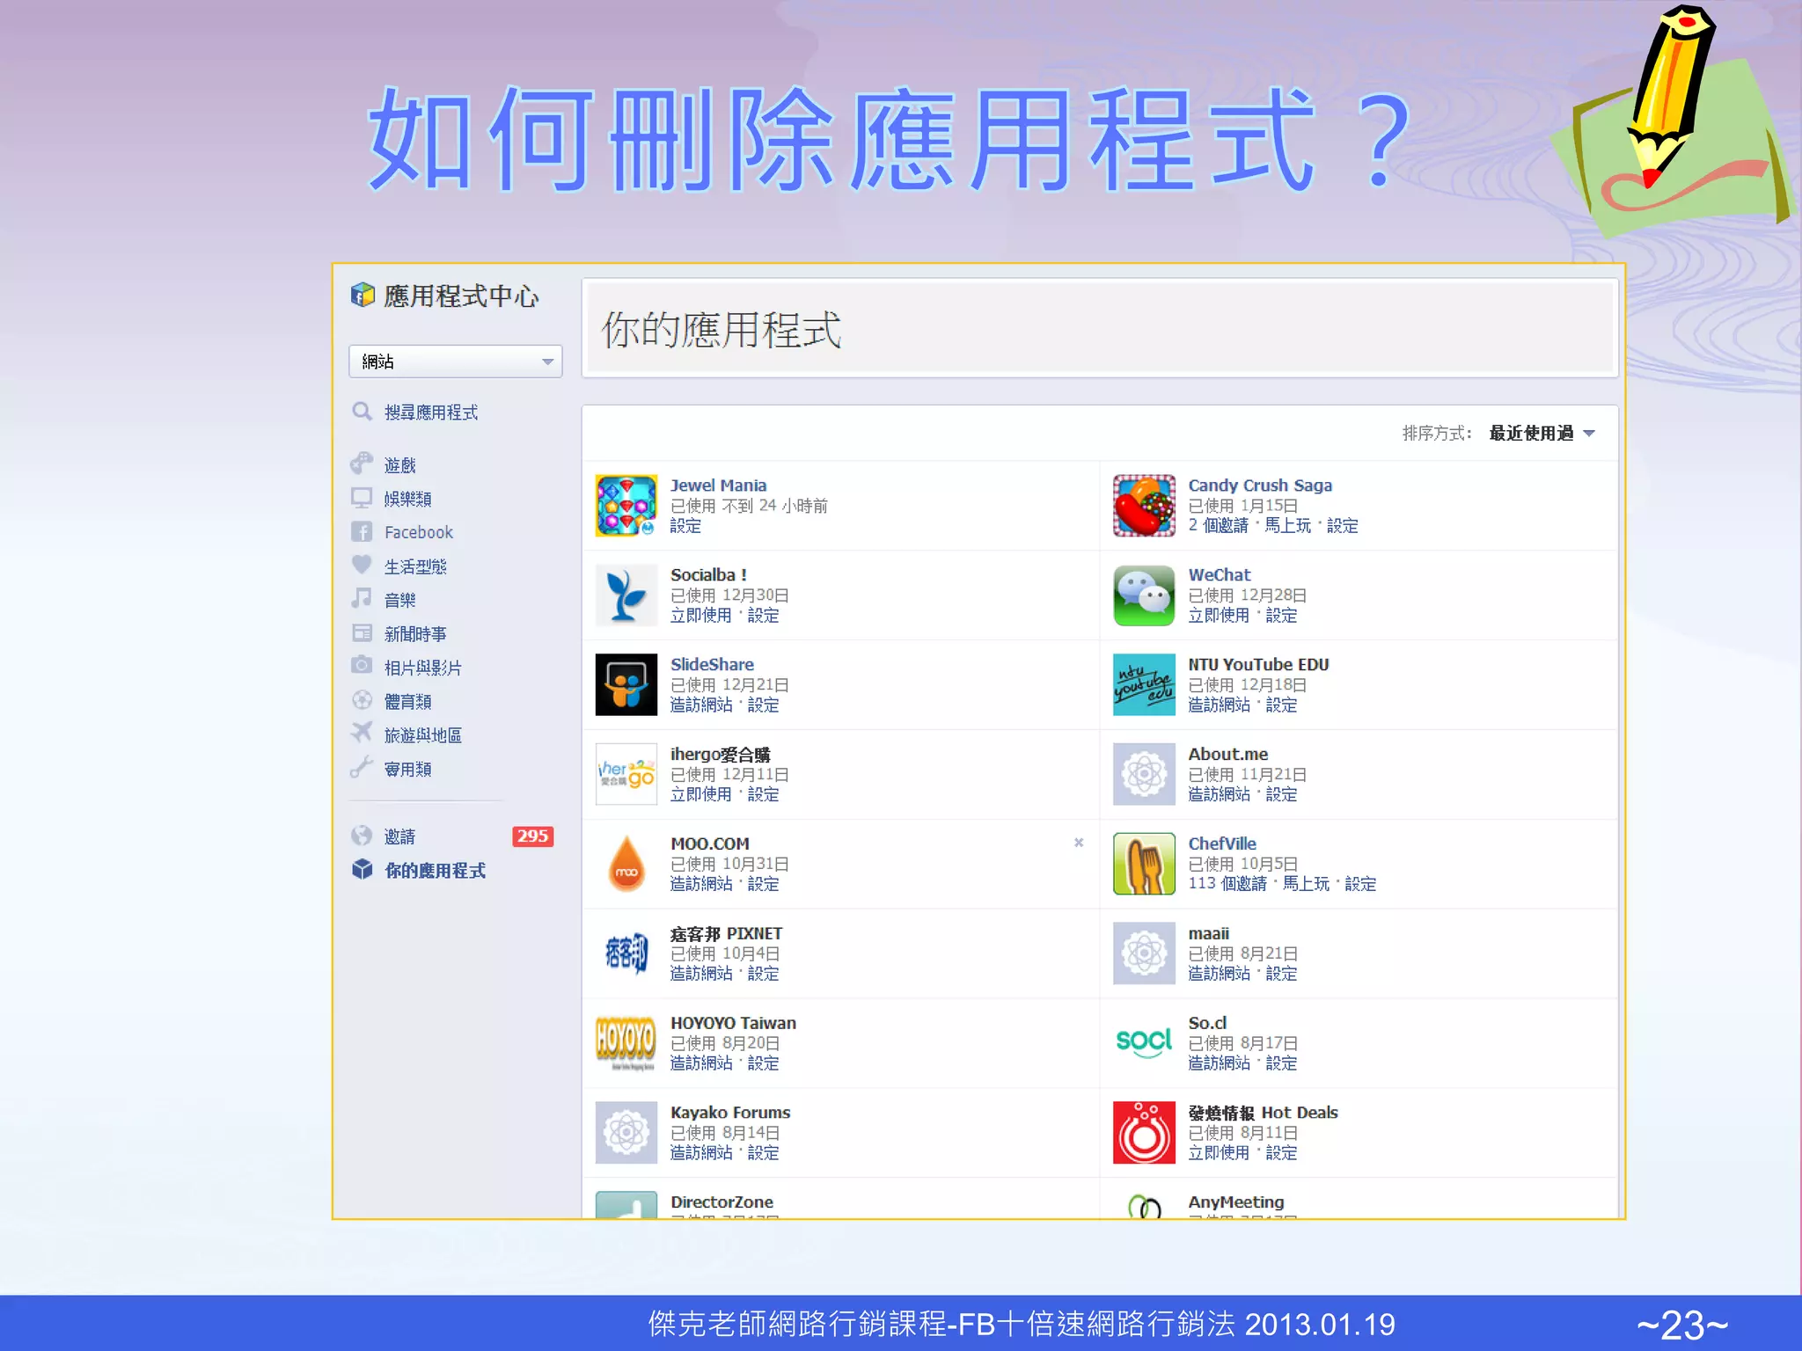
Task: Click the search magnifier icon in sidebar
Action: click(362, 412)
